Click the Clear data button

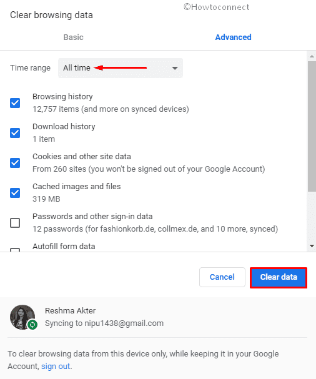[279, 277]
